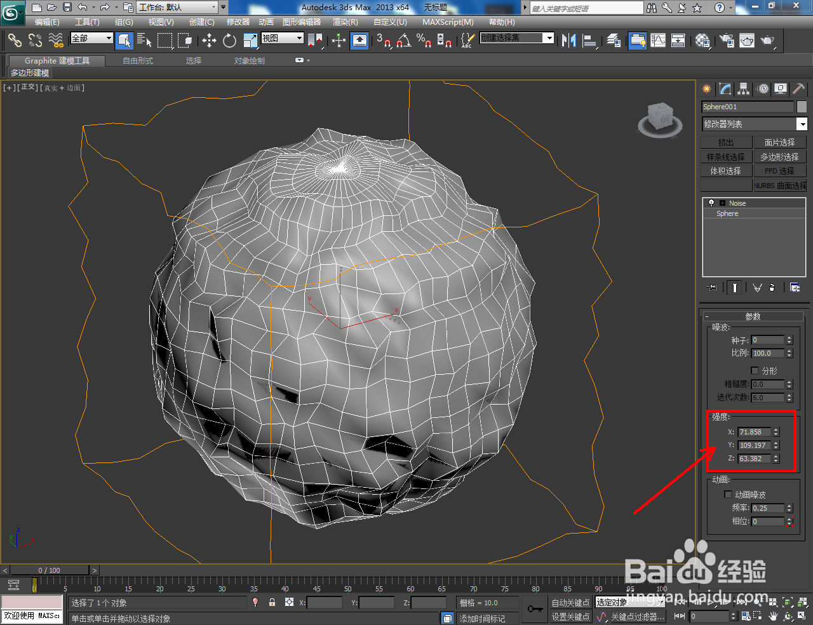Switch to the 对象绘制 ribbon tab
Viewport: 813px width, 625px height.
pyautogui.click(x=249, y=61)
